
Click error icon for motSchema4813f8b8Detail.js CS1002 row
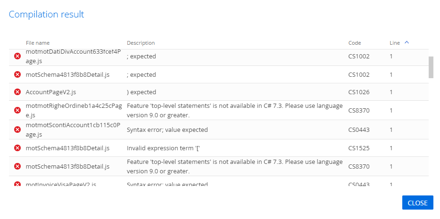[x=17, y=74]
